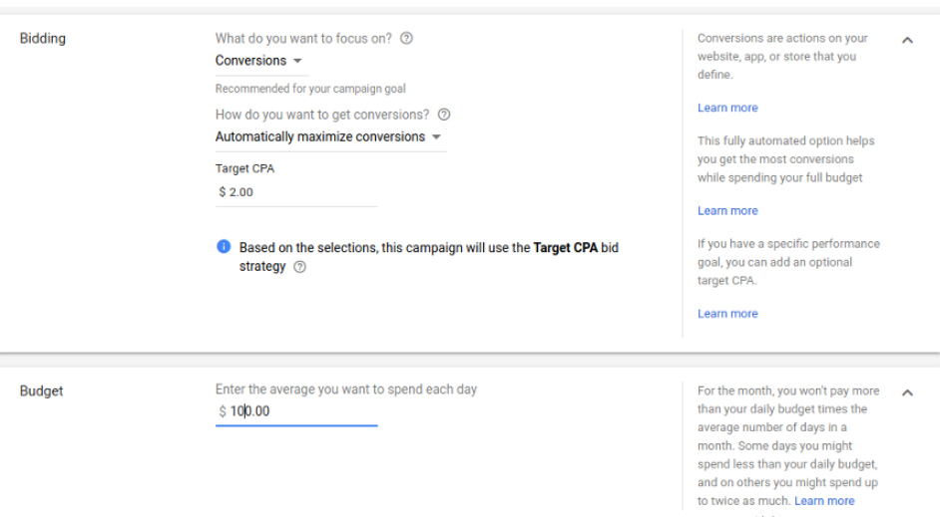Open Learn more under fully automated option
The height and width of the screenshot is (517, 940).
click(727, 210)
